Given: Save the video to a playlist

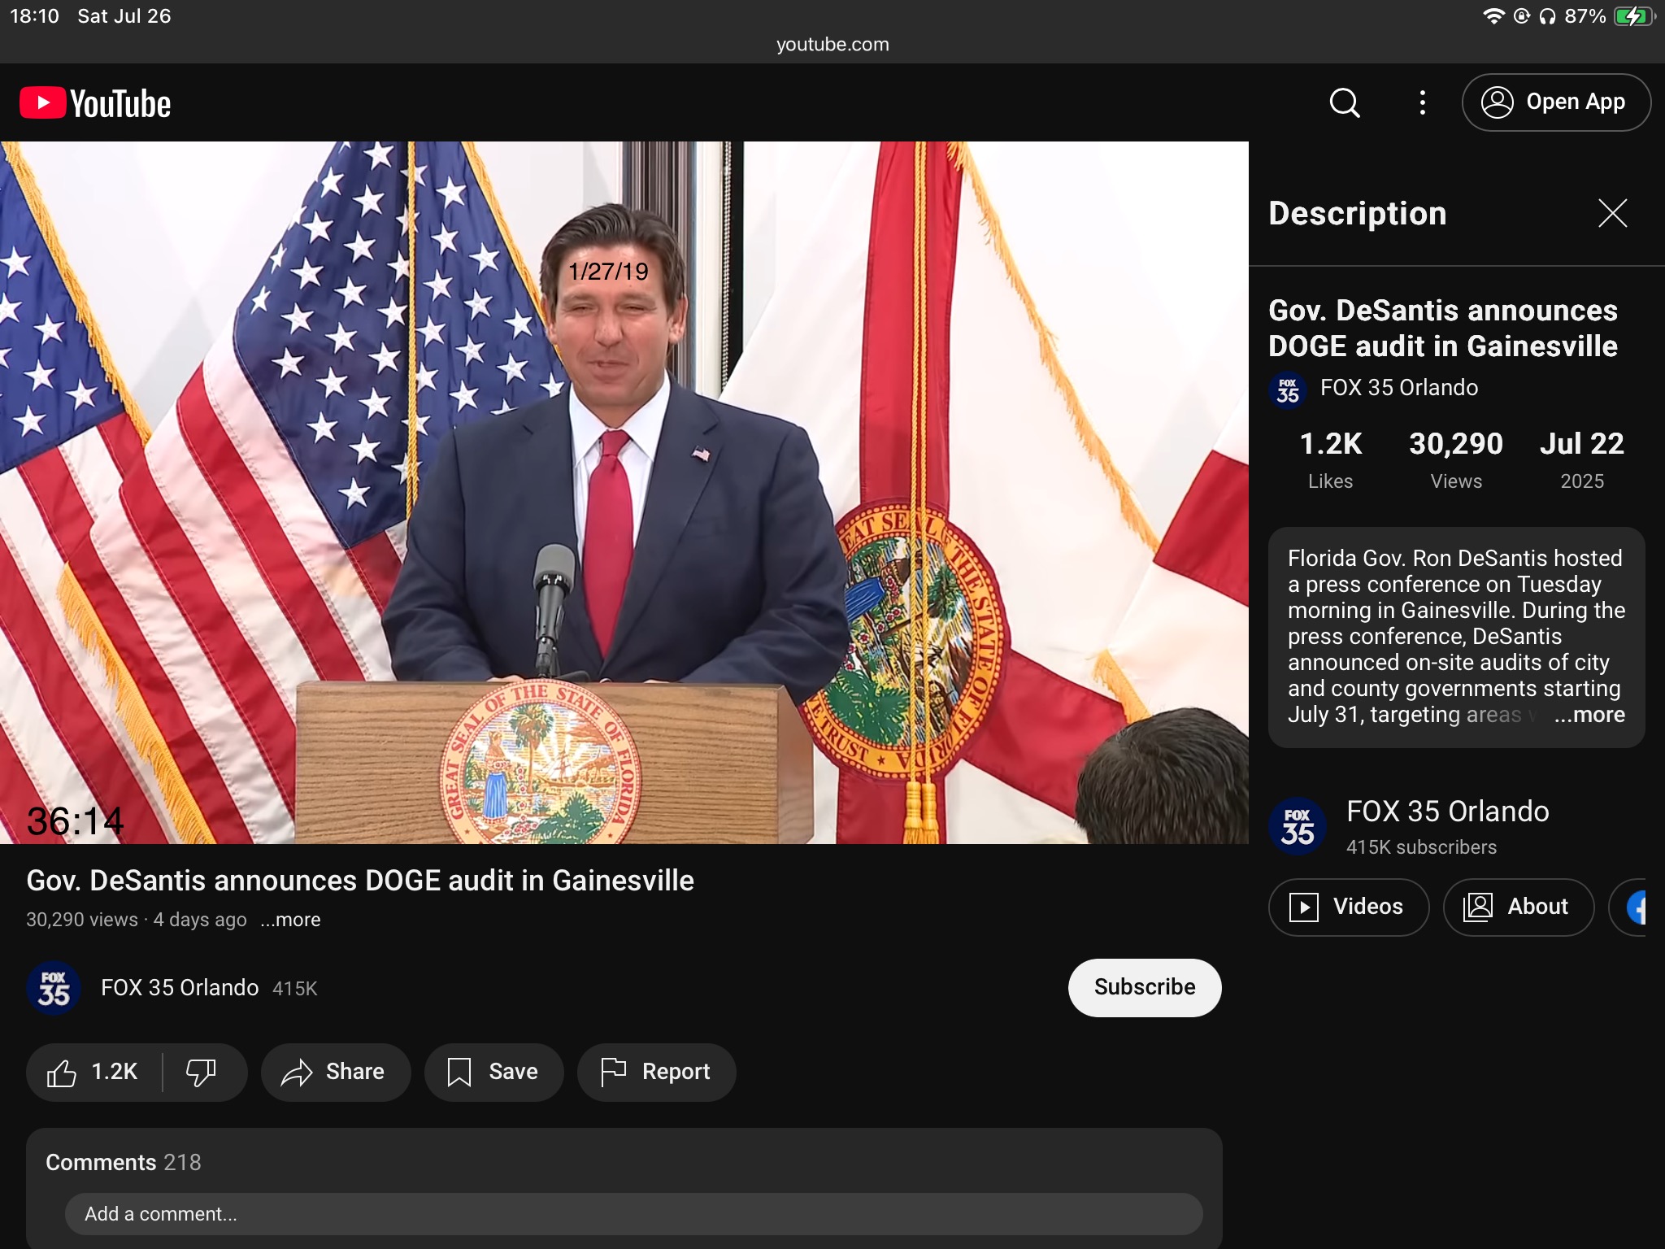Looking at the screenshot, I should (493, 1072).
